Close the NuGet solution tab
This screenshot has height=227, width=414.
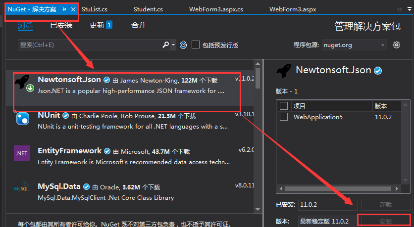[73, 9]
